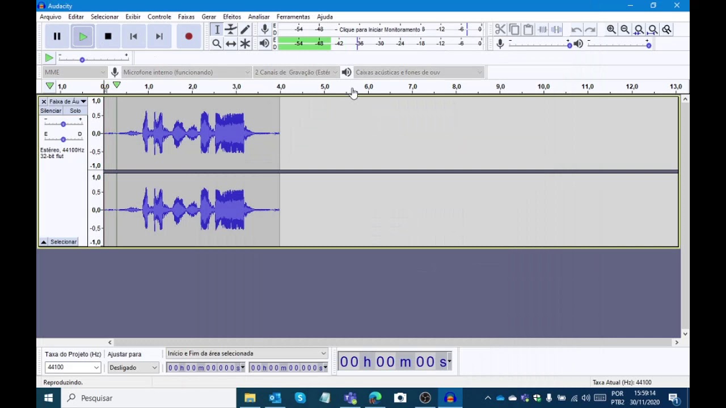Click the recording meter microphone icon

click(x=265, y=29)
